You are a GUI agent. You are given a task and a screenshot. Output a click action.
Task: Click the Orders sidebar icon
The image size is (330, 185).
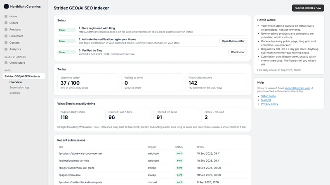click(6, 23)
